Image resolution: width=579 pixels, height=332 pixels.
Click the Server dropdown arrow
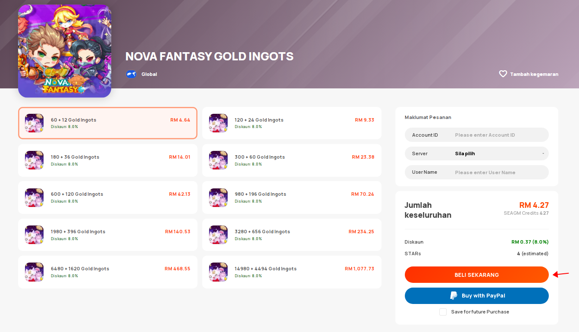tap(543, 153)
